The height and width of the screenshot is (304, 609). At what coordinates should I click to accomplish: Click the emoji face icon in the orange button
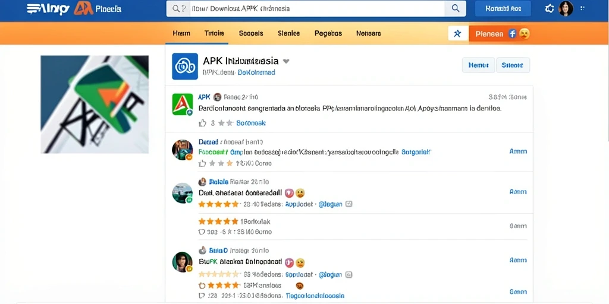point(525,34)
